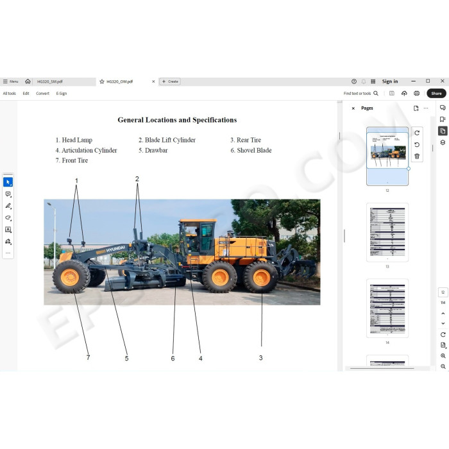
Task: Go to next page with down chevron
Action: point(443,323)
